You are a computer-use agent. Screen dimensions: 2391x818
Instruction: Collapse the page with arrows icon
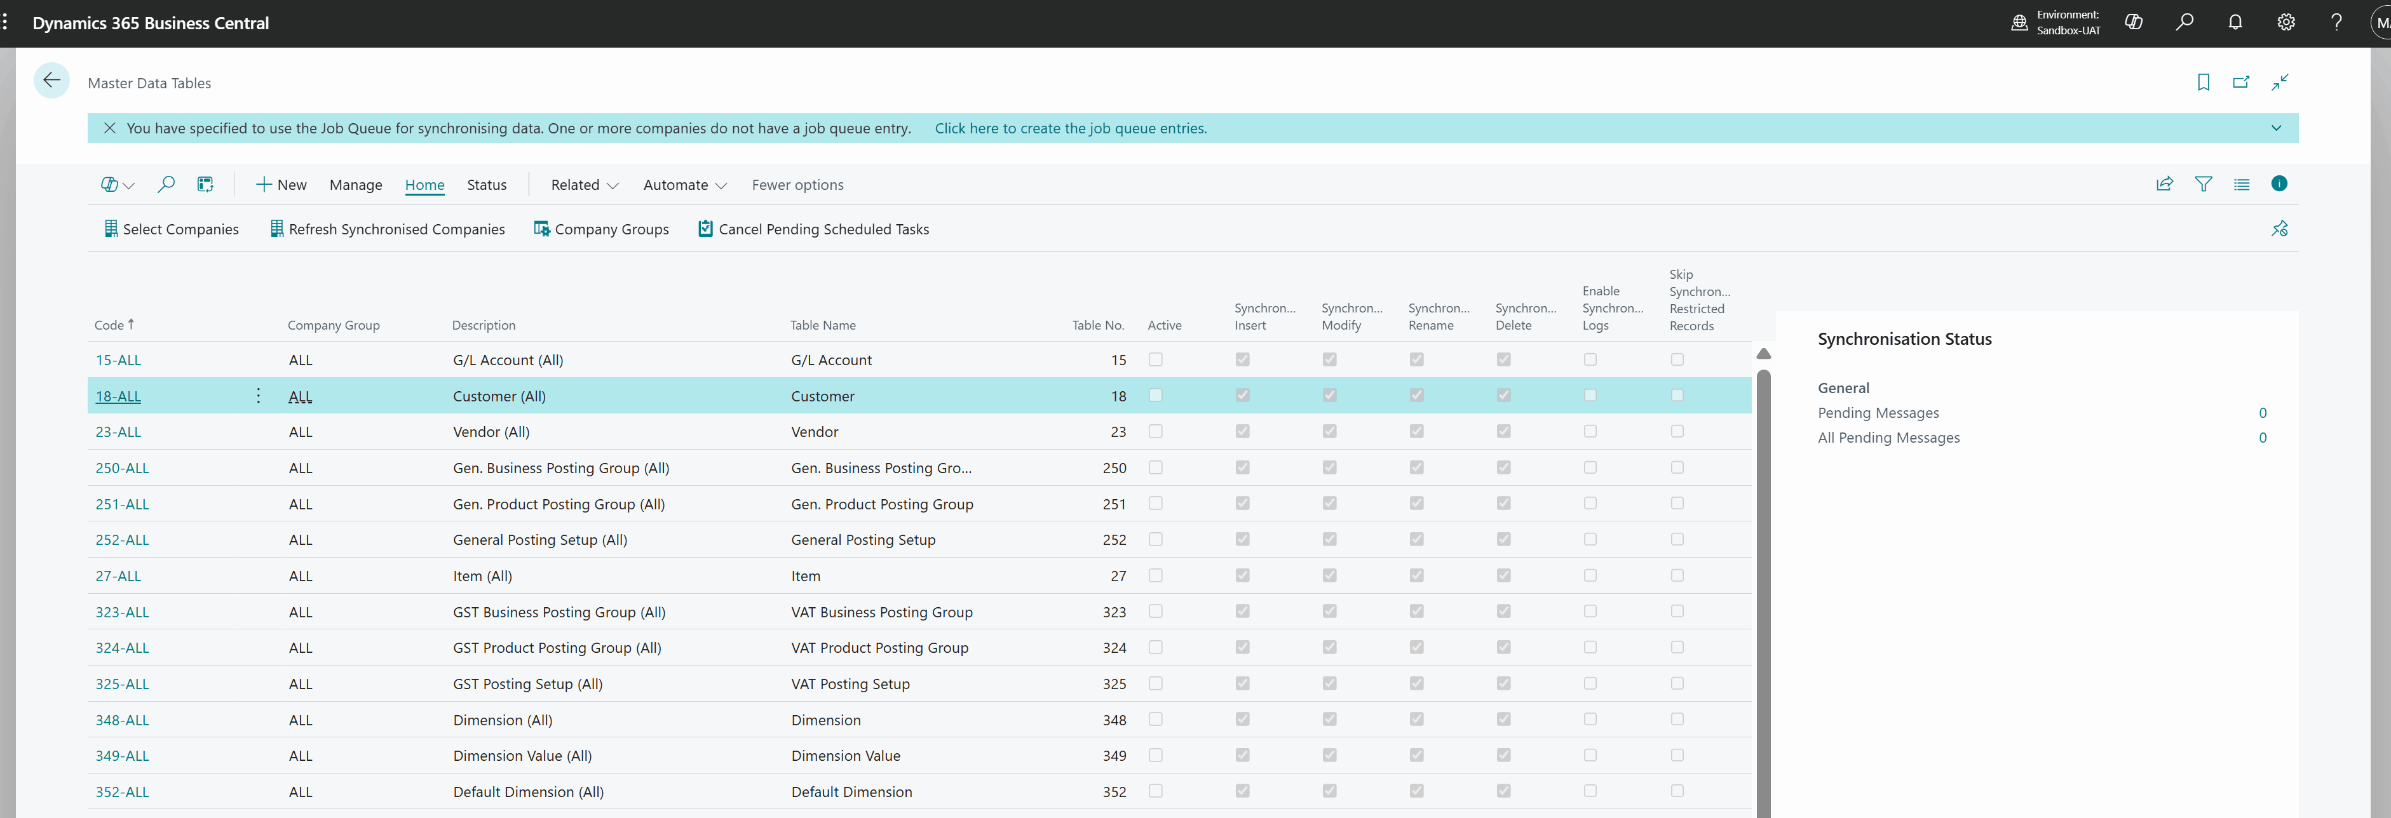(x=2280, y=83)
